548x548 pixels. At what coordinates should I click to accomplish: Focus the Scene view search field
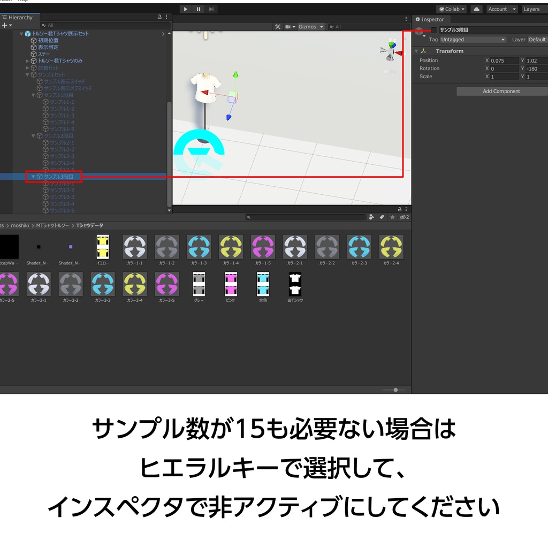coord(369,27)
